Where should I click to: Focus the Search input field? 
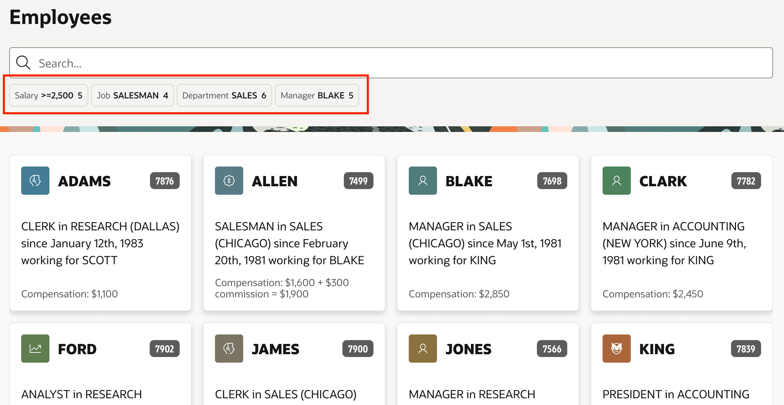(391, 63)
